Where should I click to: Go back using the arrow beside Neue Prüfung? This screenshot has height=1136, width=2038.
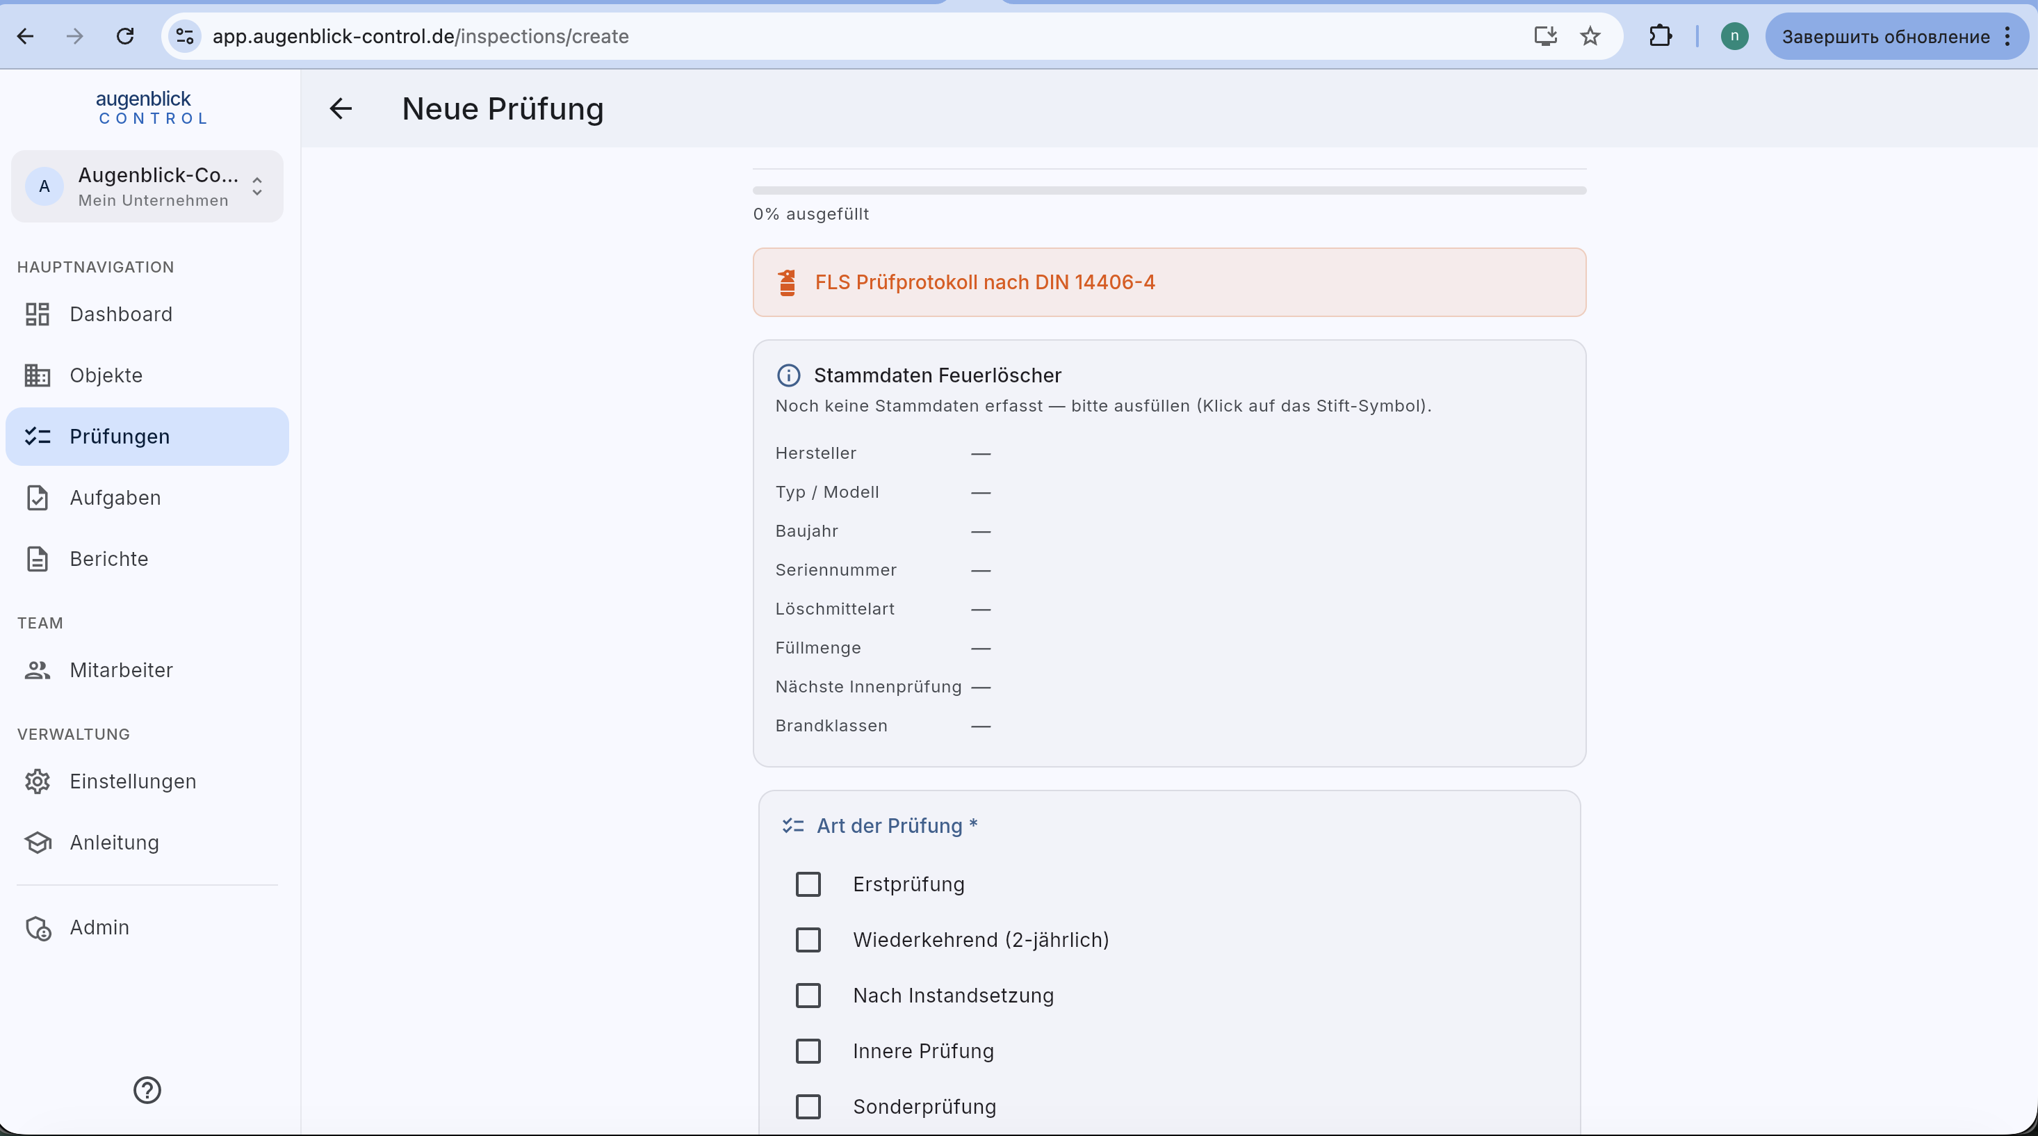pyautogui.click(x=341, y=108)
